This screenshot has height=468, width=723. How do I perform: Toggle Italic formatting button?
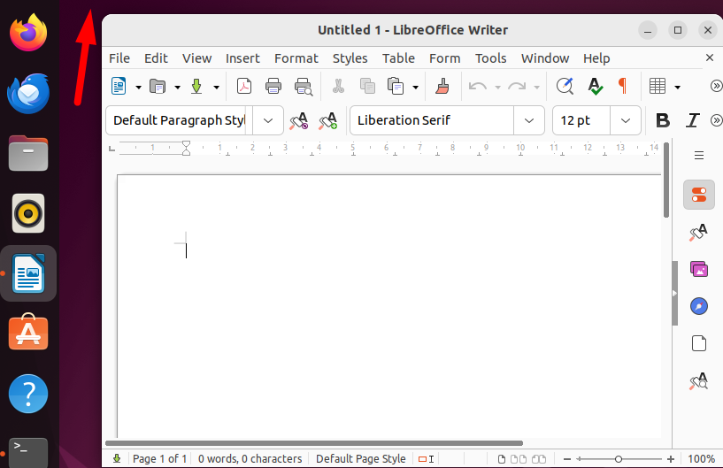pyautogui.click(x=692, y=120)
